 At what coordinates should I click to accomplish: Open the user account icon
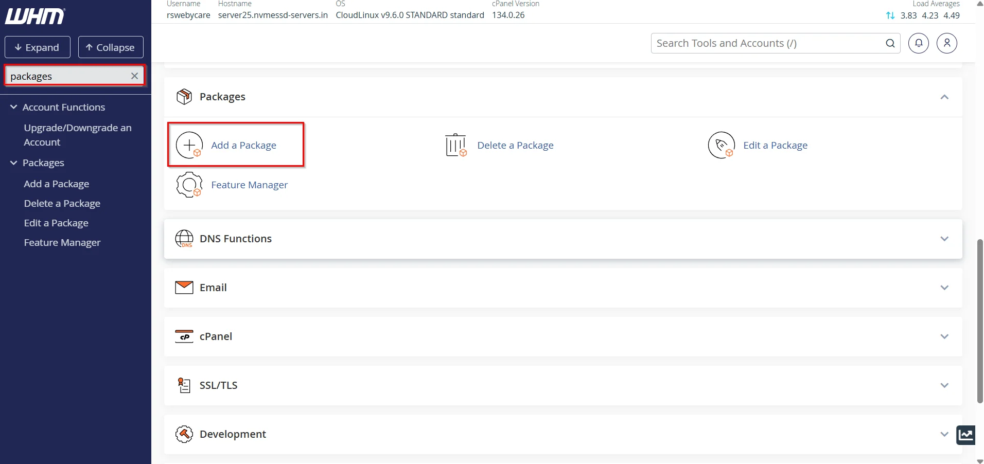[947, 43]
